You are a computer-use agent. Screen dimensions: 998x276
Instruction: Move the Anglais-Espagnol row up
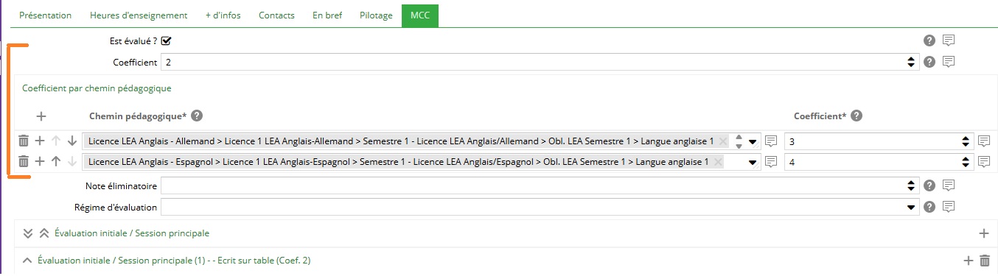tap(56, 162)
